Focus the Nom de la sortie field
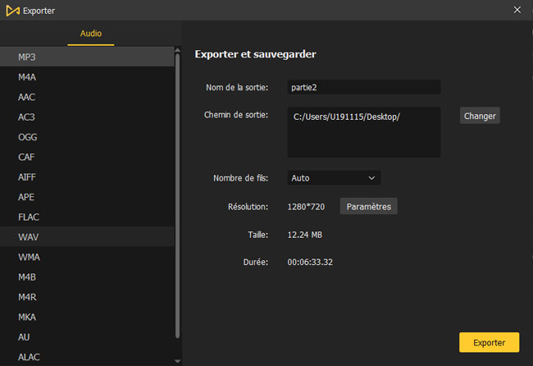The image size is (533, 366). point(364,87)
